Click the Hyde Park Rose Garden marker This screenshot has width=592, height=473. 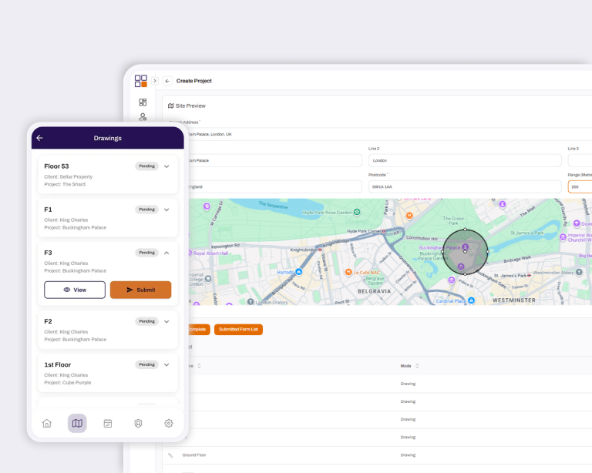coord(357,212)
